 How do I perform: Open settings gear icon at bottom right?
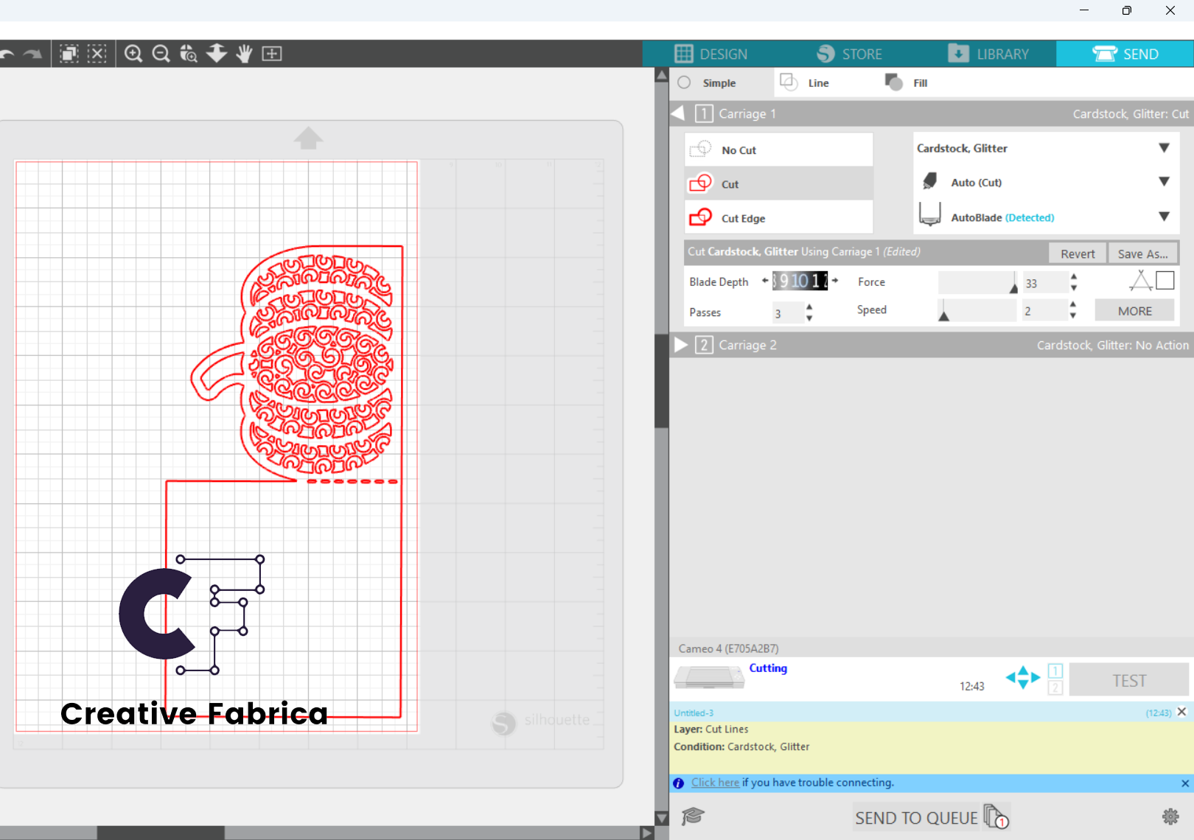click(1170, 816)
